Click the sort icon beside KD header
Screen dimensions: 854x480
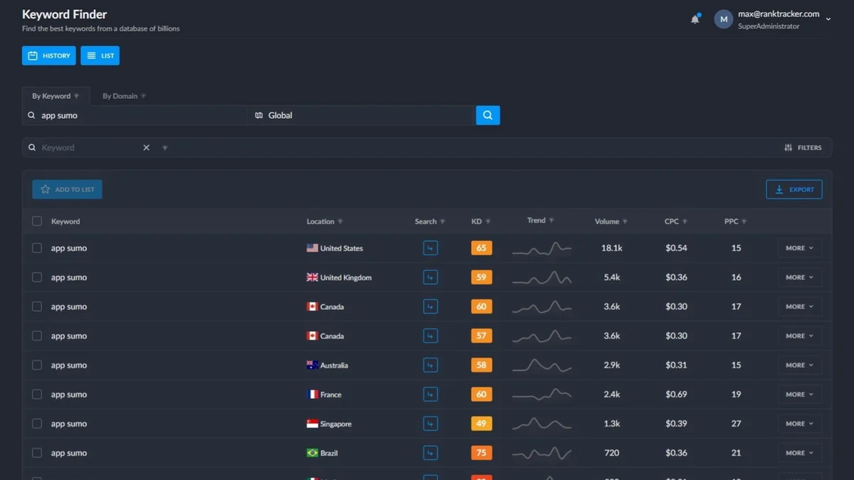click(488, 222)
